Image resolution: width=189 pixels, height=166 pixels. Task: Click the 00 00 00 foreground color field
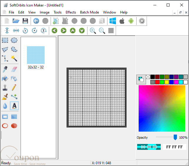(x=149, y=147)
